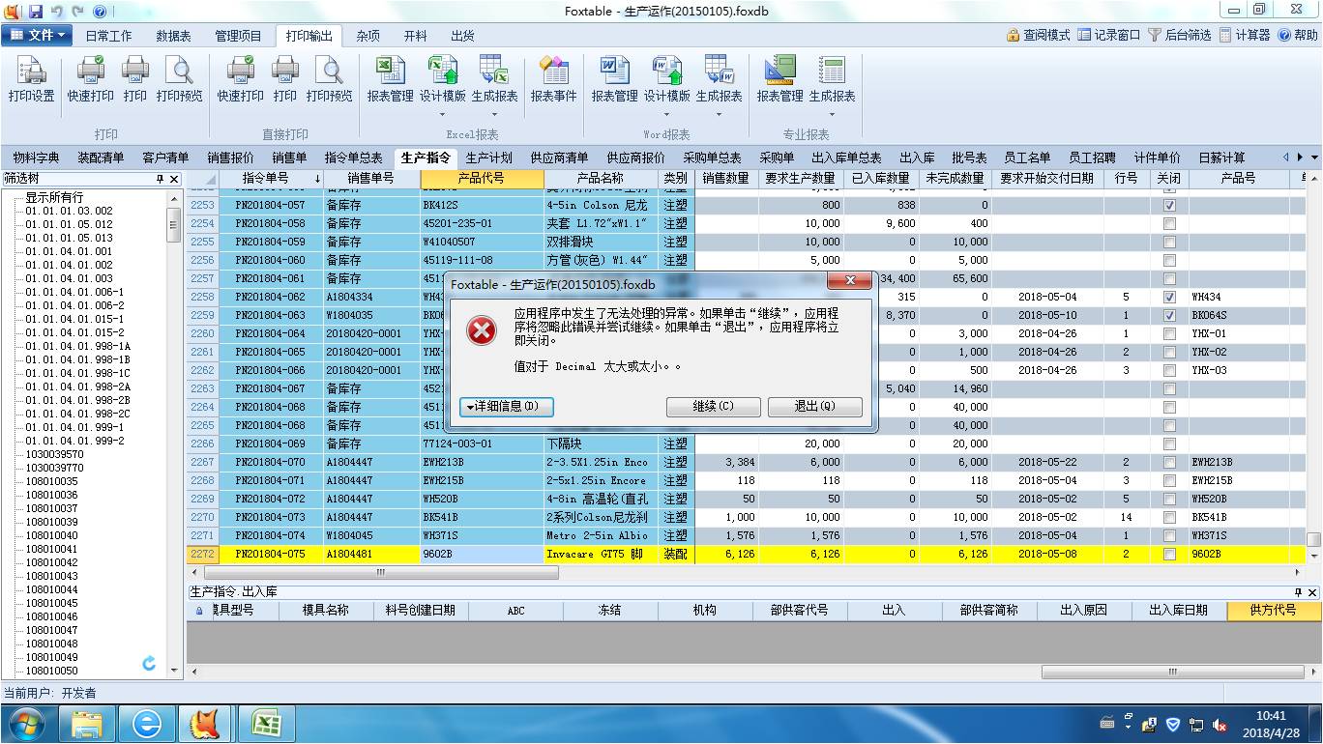Open dropdown arrow under 专业报表 生成报表
This screenshot has width=1323, height=744.
coord(832,114)
